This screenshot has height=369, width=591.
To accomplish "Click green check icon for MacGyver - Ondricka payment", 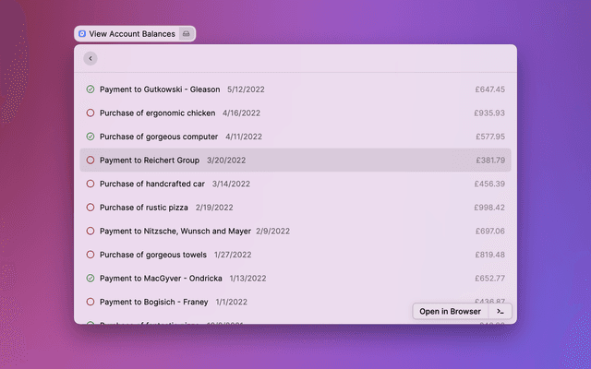I will [x=90, y=278].
